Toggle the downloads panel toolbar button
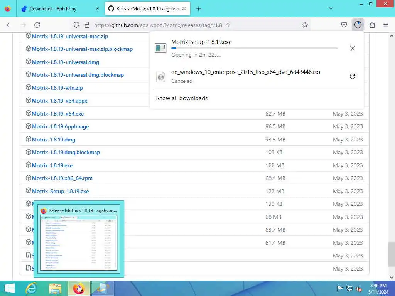The width and height of the screenshot is (395, 296). click(358, 25)
